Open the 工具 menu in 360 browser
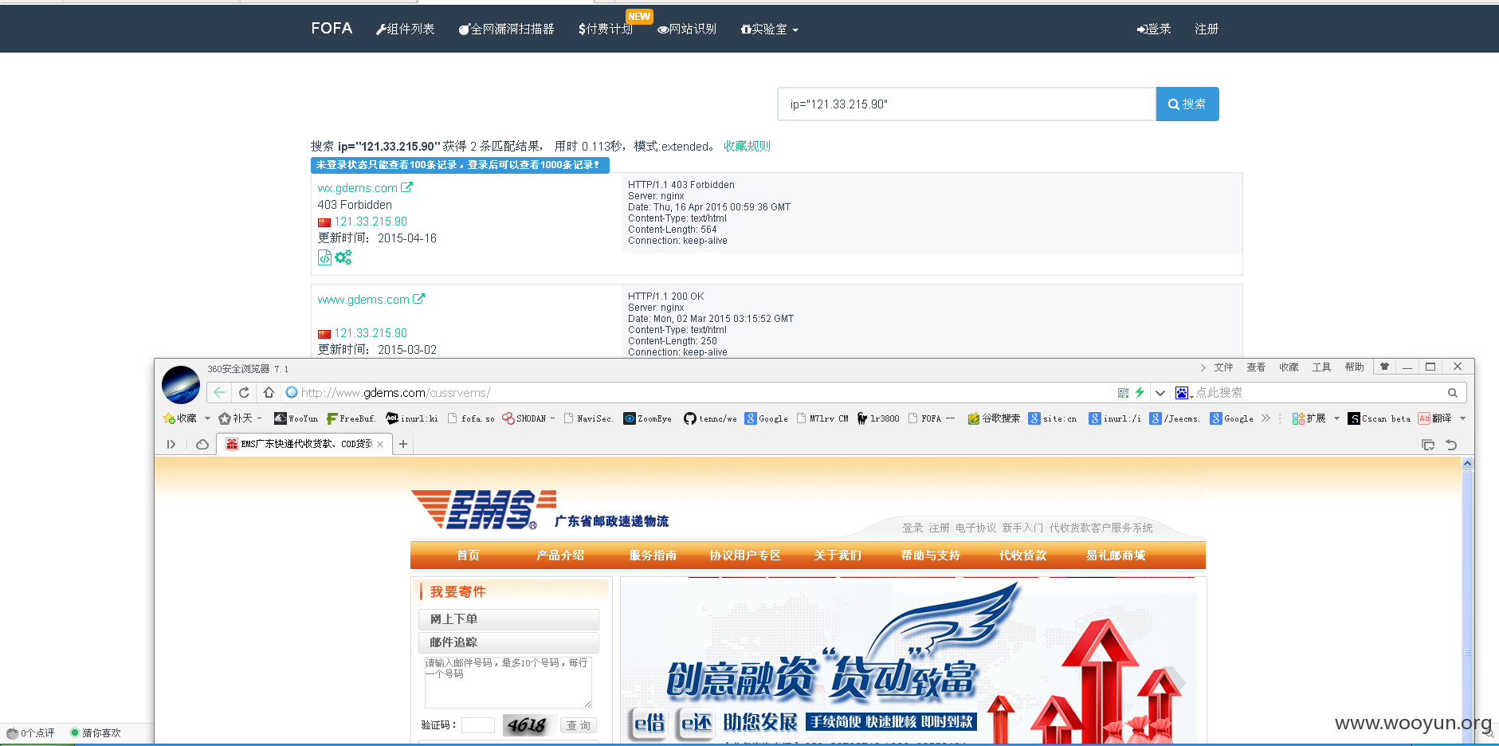The width and height of the screenshot is (1499, 746). click(x=1321, y=367)
